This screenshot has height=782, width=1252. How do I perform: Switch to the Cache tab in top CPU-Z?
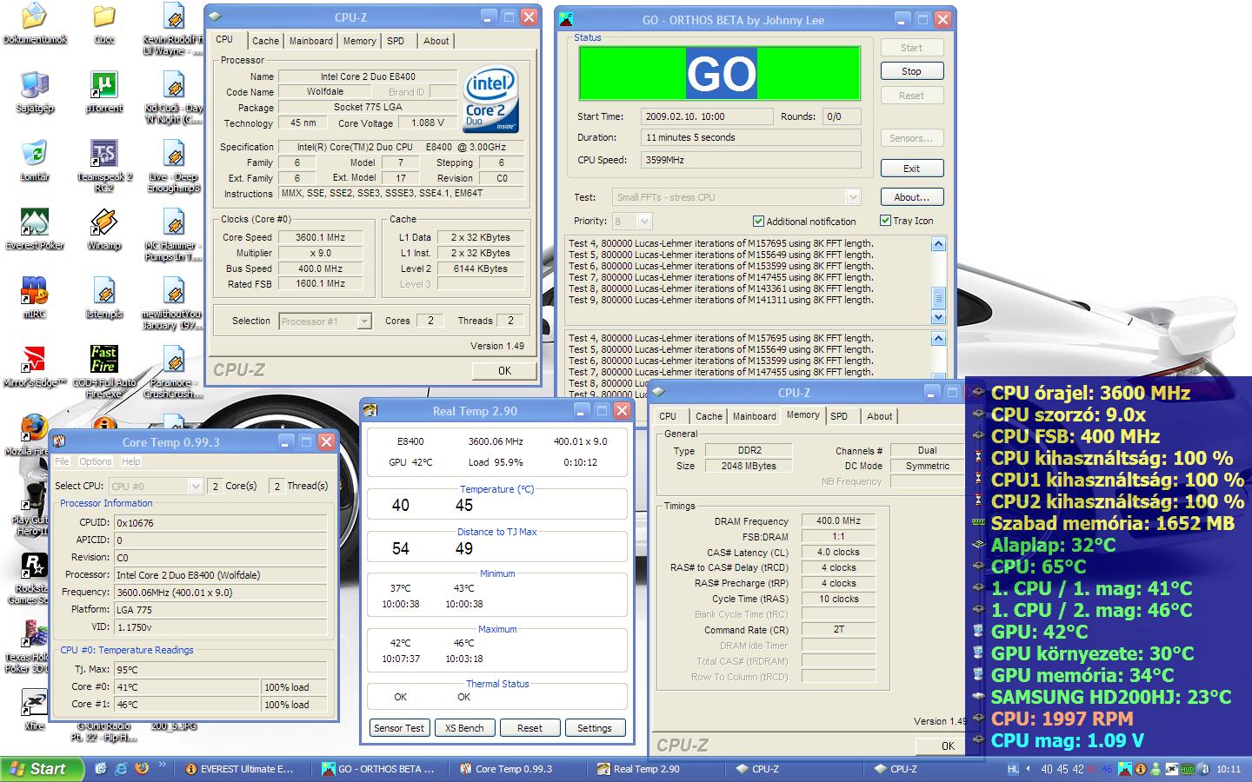point(265,41)
